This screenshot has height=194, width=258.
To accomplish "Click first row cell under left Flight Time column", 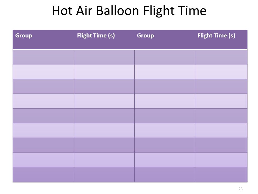I will (105, 57).
